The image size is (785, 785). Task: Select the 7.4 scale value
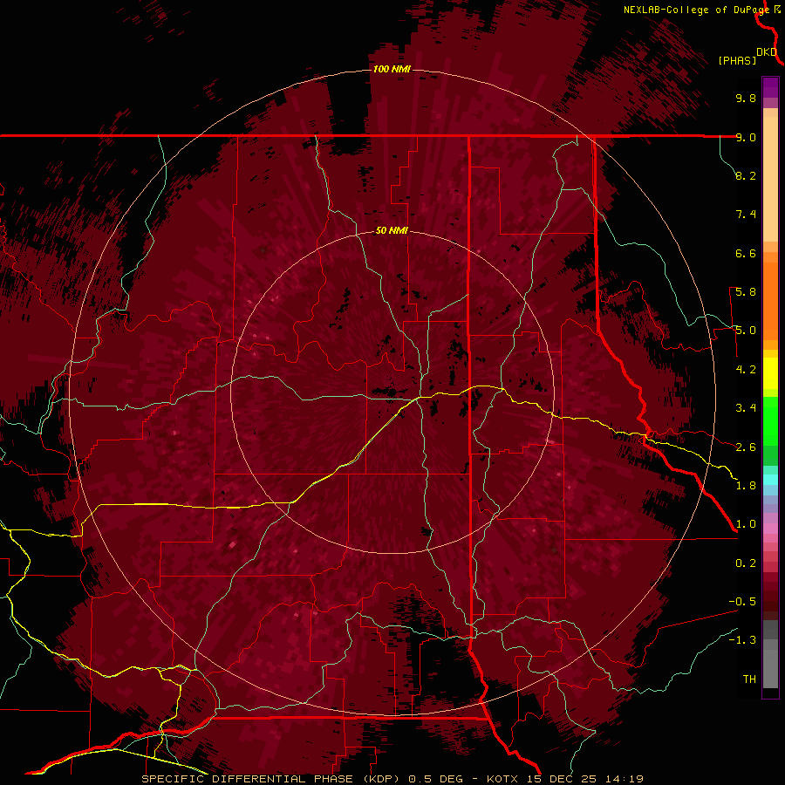(746, 215)
